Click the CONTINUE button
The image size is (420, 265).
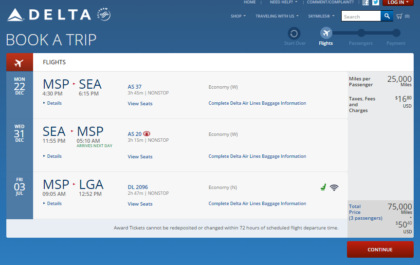pos(380,249)
